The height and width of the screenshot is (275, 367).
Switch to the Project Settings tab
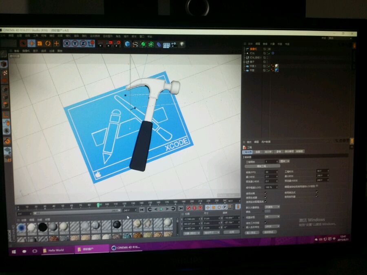point(248,152)
